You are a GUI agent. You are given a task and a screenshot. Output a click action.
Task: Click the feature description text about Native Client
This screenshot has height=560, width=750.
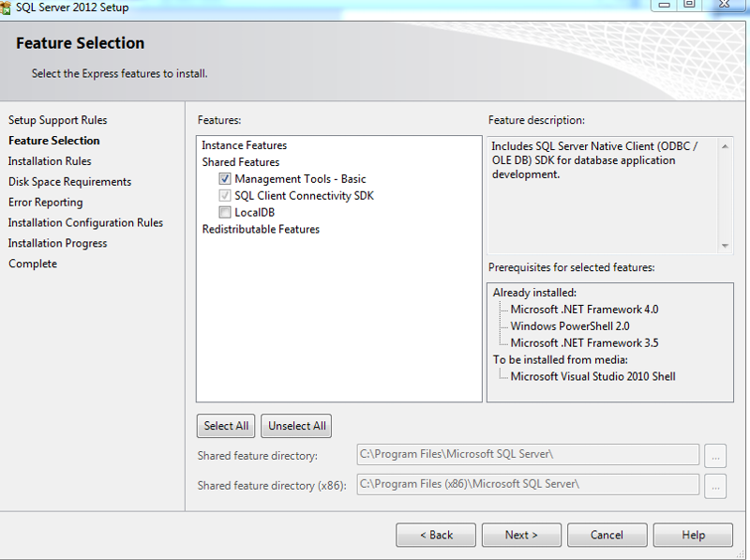pos(594,160)
